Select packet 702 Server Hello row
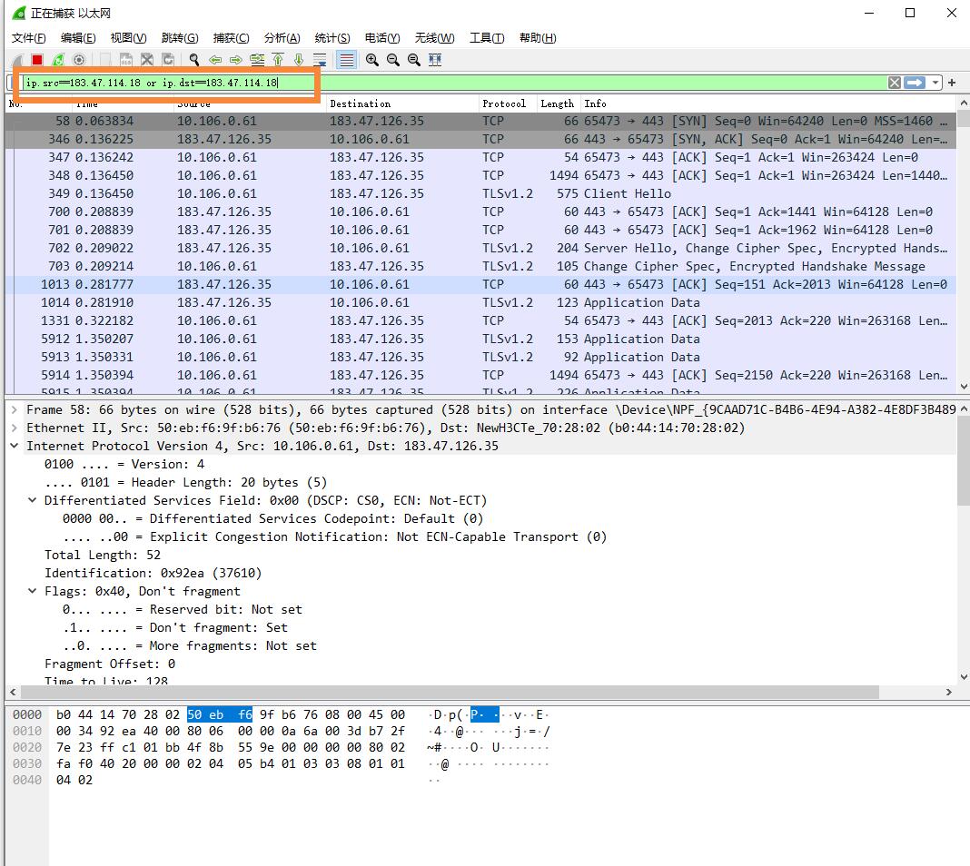 480,248
